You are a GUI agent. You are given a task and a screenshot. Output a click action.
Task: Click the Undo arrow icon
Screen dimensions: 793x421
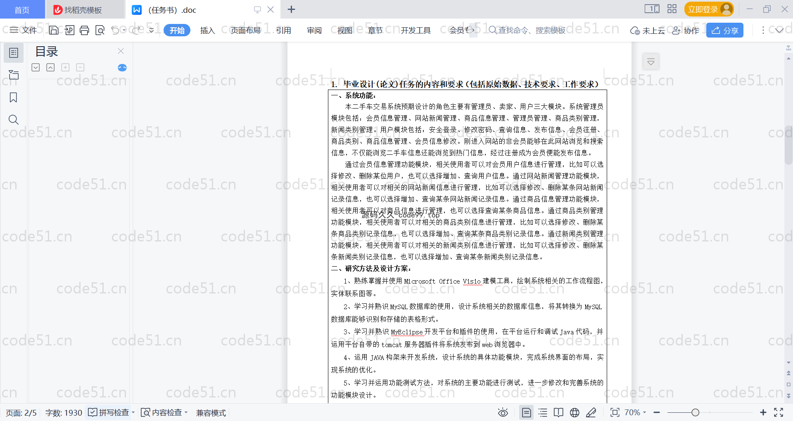tap(115, 30)
